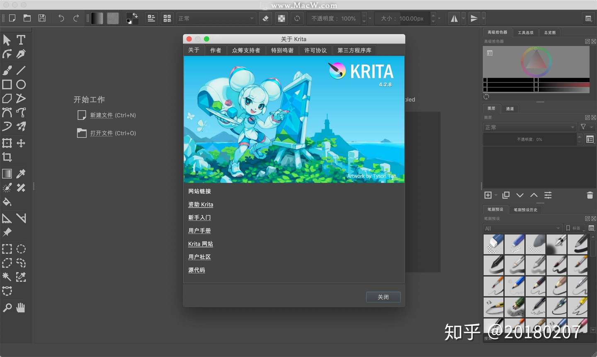
Task: Swap foreground and background colors
Action: coord(135,15)
